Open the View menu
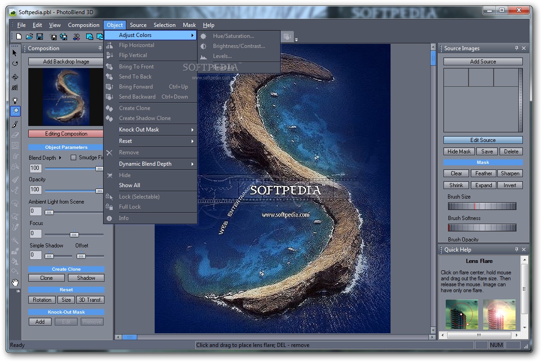Screen dimensions: 542x362 (x=55, y=25)
